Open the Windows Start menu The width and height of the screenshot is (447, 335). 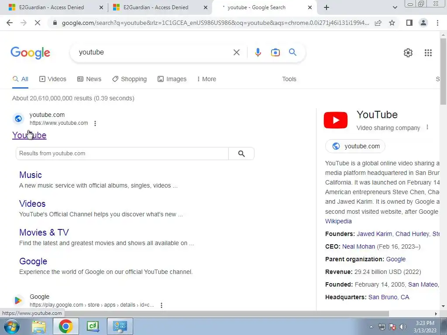[x=11, y=326]
